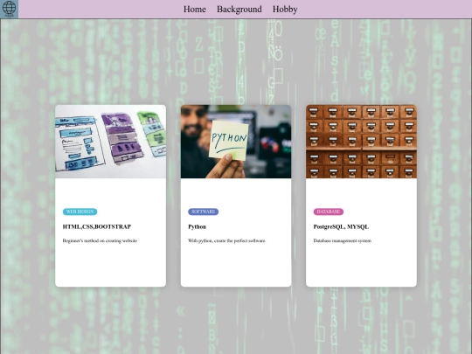Click the globe logo icon
The width and height of the screenshot is (472, 354).
pos(9,9)
